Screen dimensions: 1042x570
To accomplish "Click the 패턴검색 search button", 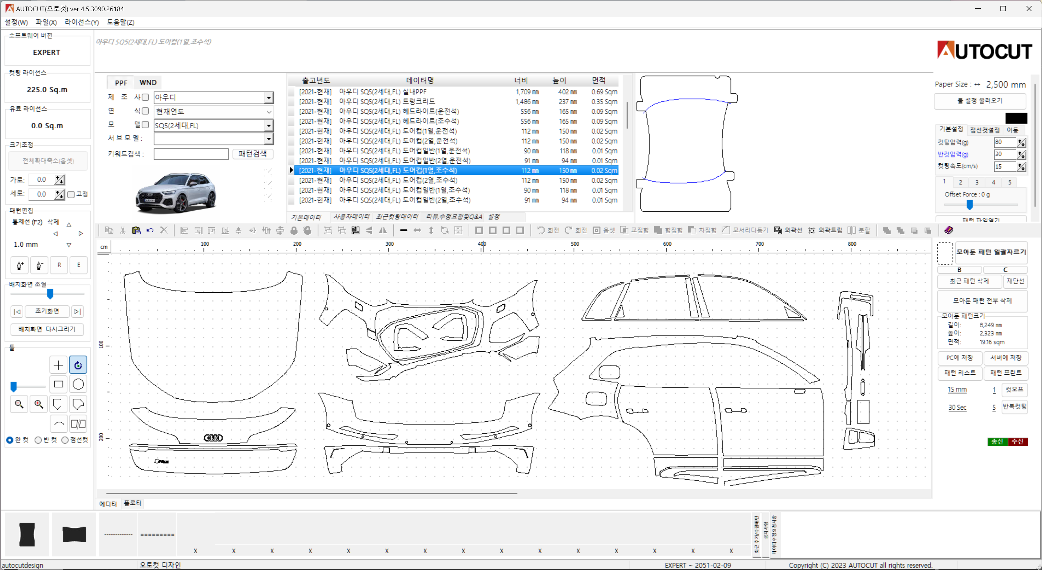I will pyautogui.click(x=253, y=154).
